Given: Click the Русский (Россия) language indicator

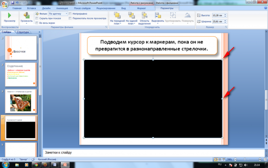Looking at the screenshot, I should tap(47, 159).
